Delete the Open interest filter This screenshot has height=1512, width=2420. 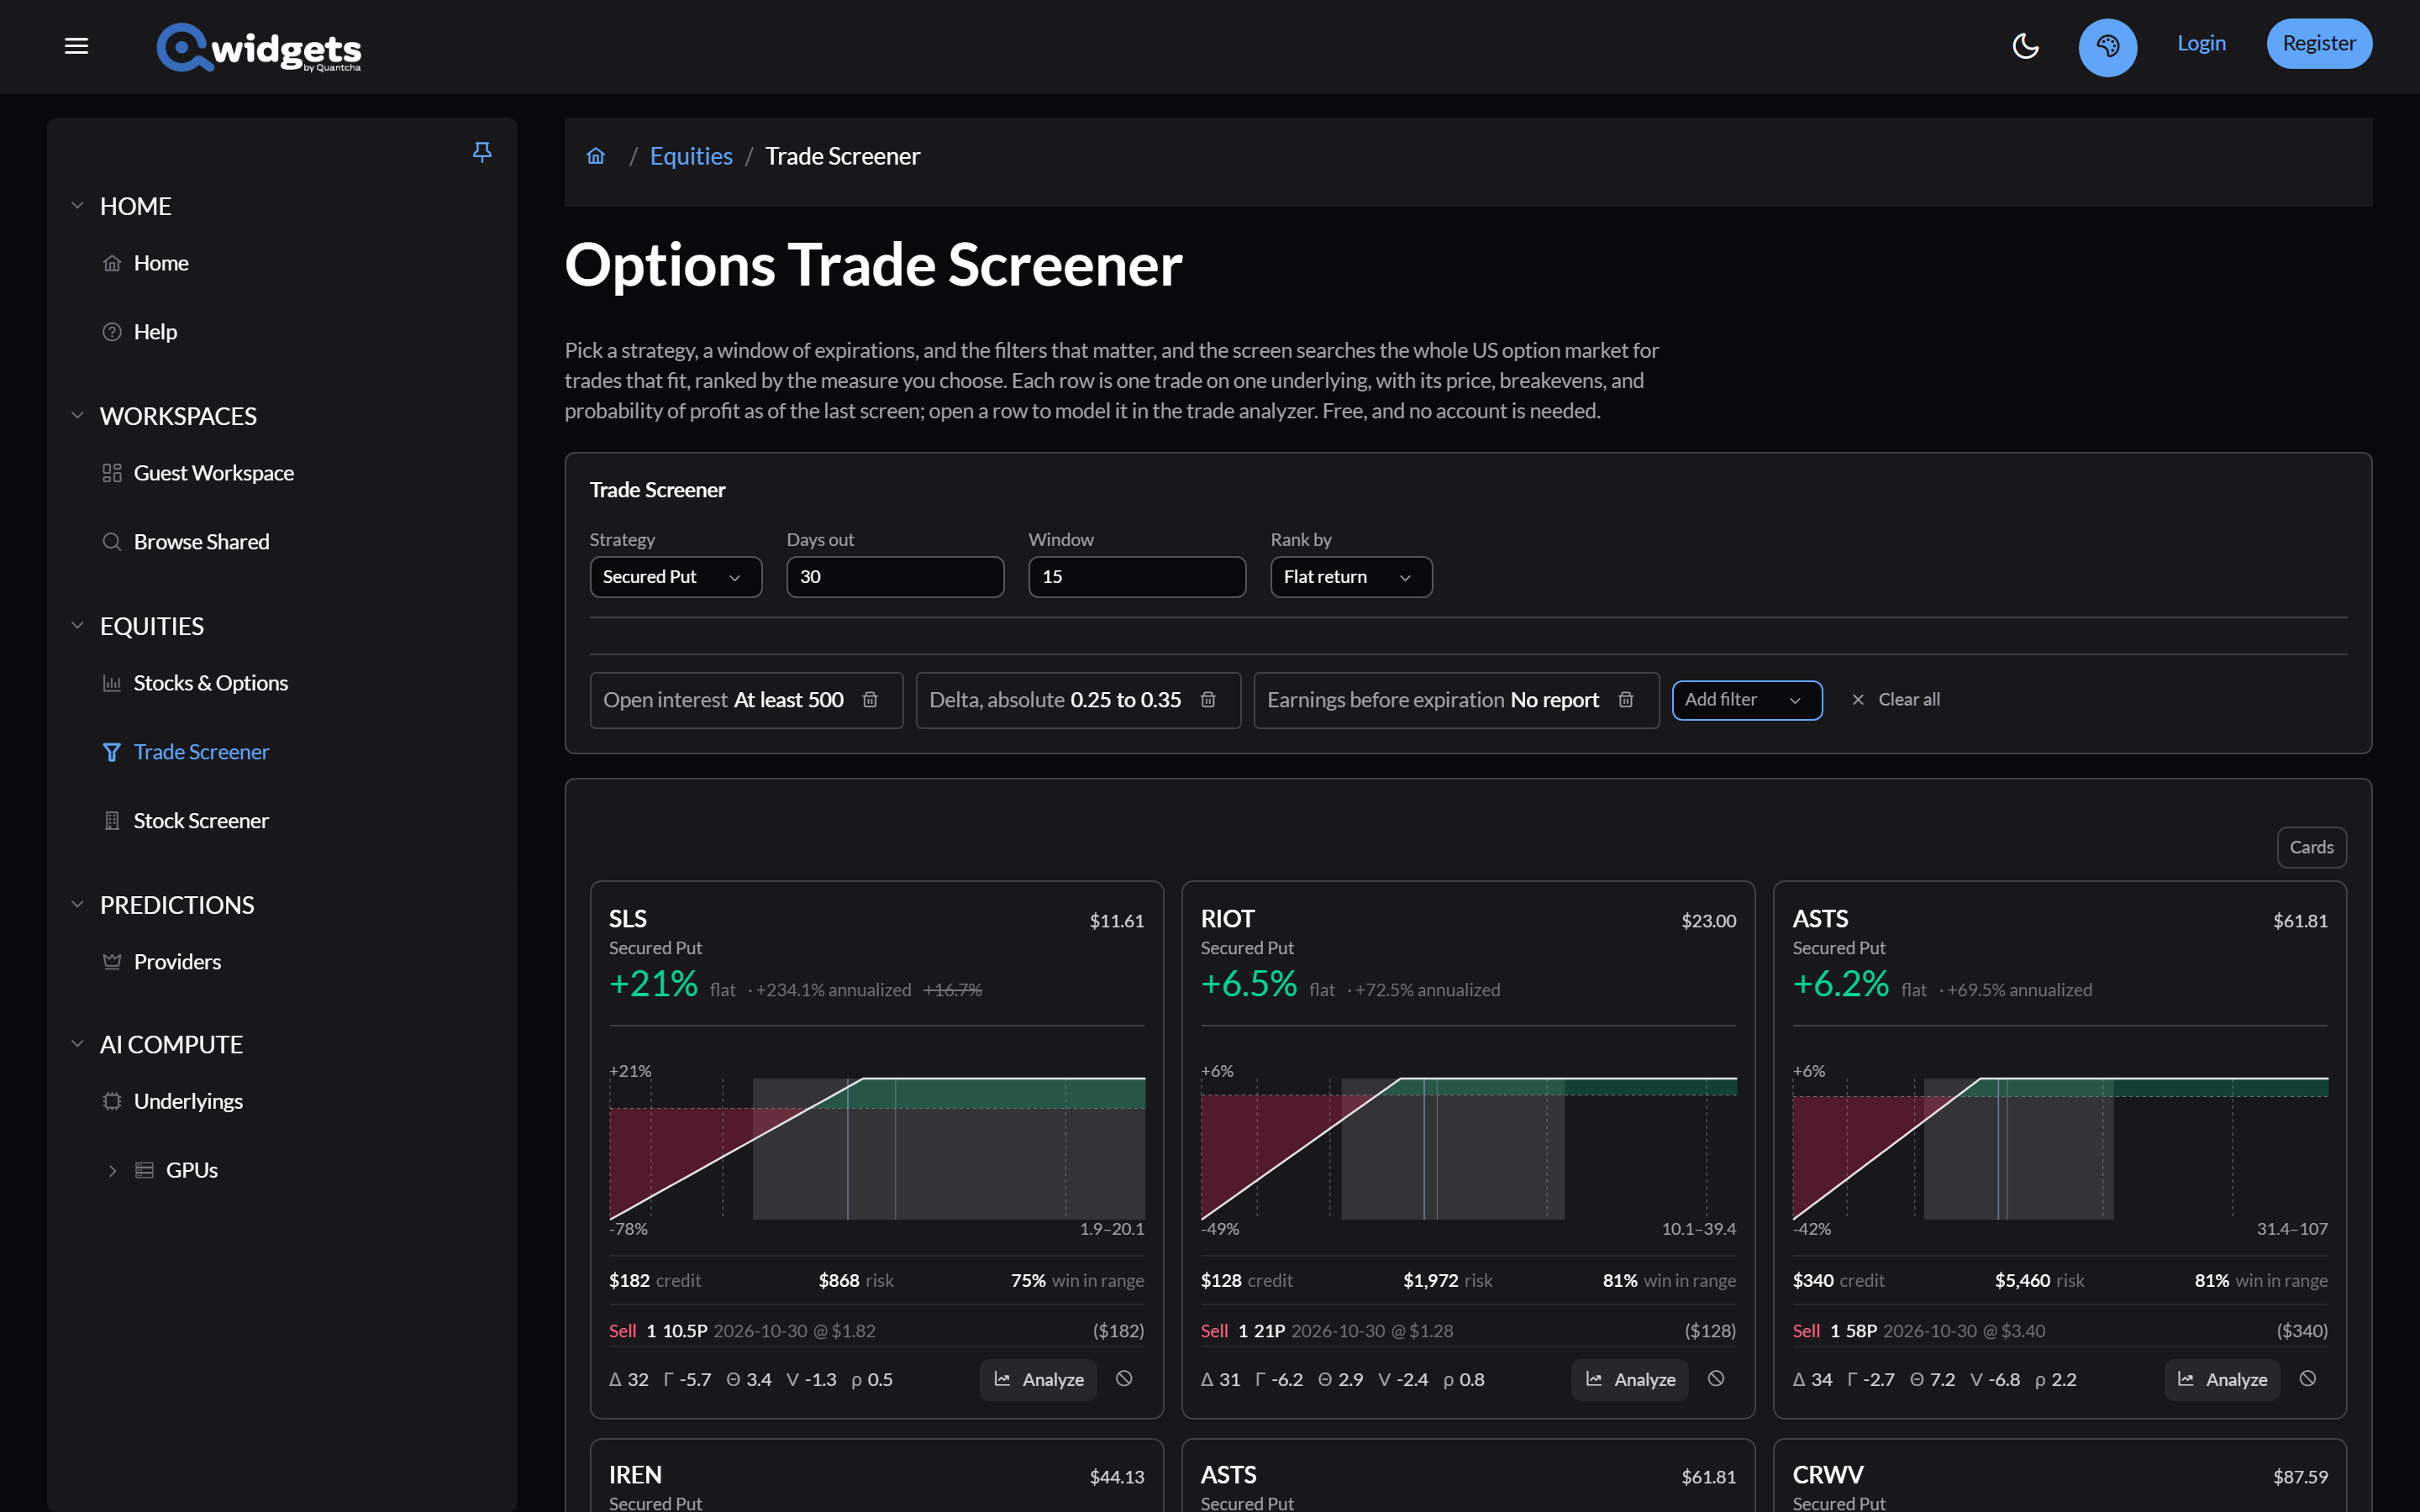click(x=870, y=700)
